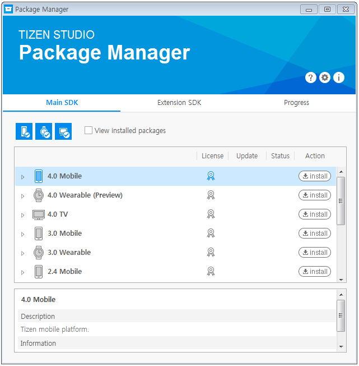Select the '4.0 Mobile' row label
This screenshot has height=366, width=359.
pyautogui.click(x=65, y=176)
